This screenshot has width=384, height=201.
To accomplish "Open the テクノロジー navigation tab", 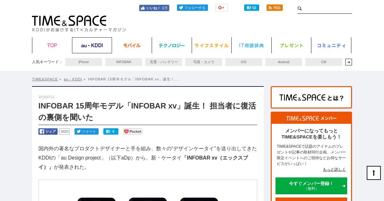I will tap(172, 45).
